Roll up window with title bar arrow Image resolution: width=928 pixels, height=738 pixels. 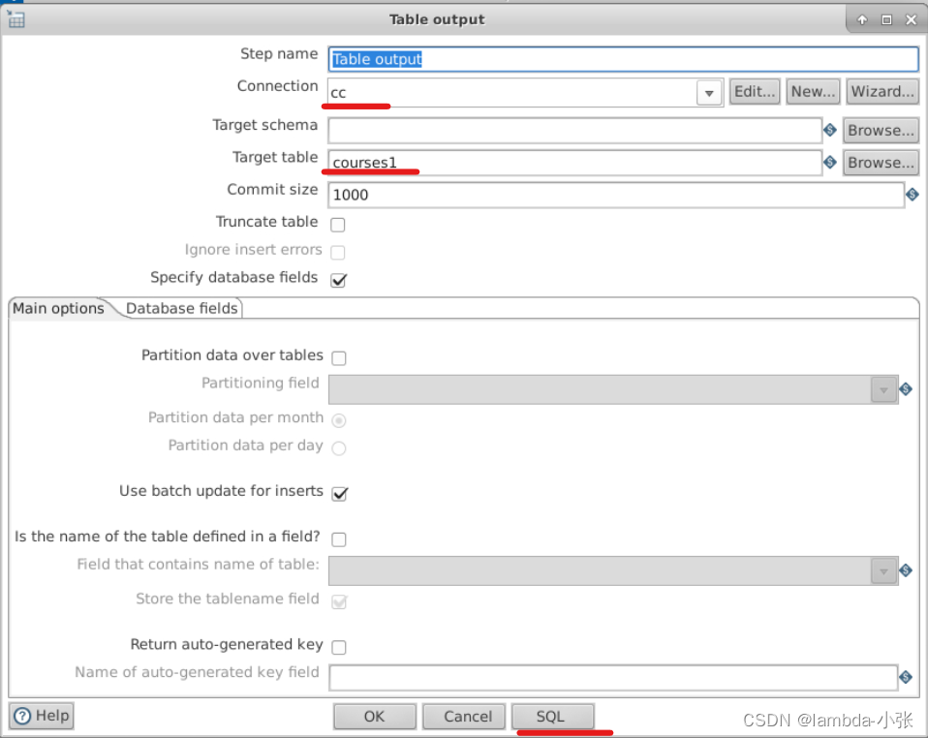click(x=862, y=19)
